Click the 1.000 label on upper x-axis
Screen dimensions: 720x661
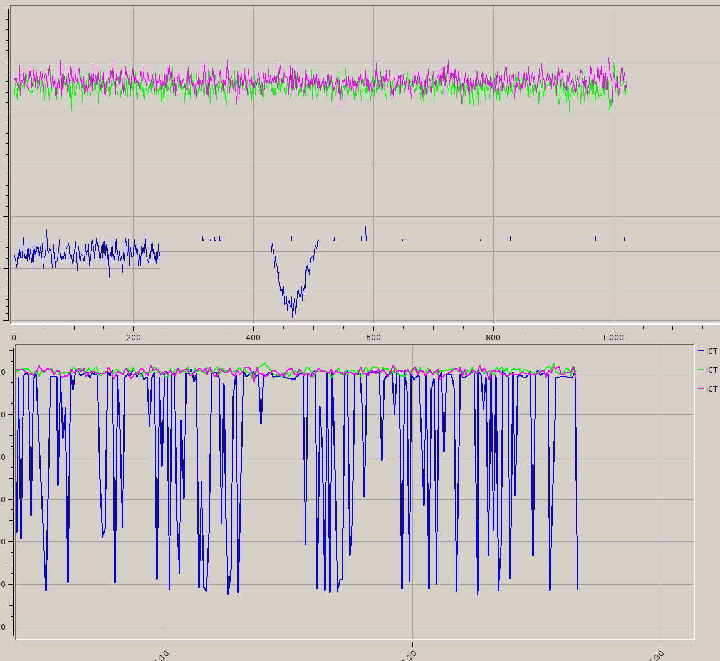pyautogui.click(x=613, y=337)
